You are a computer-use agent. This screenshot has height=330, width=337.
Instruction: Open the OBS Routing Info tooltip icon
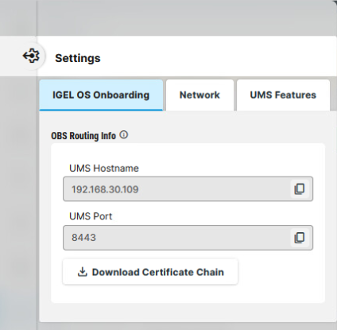click(x=123, y=135)
